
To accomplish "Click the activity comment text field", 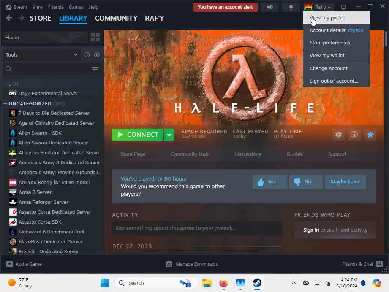I will [x=197, y=228].
